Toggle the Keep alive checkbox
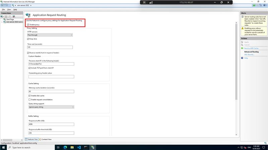The height and width of the screenshot is (150, 268). (x=28, y=39)
